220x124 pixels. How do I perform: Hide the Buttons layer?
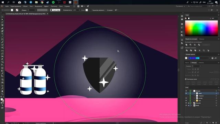[186, 91]
